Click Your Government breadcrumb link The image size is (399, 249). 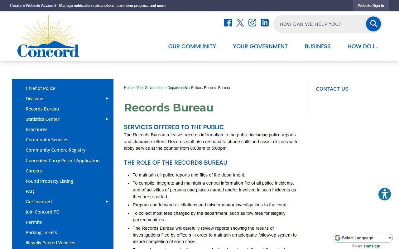click(151, 88)
